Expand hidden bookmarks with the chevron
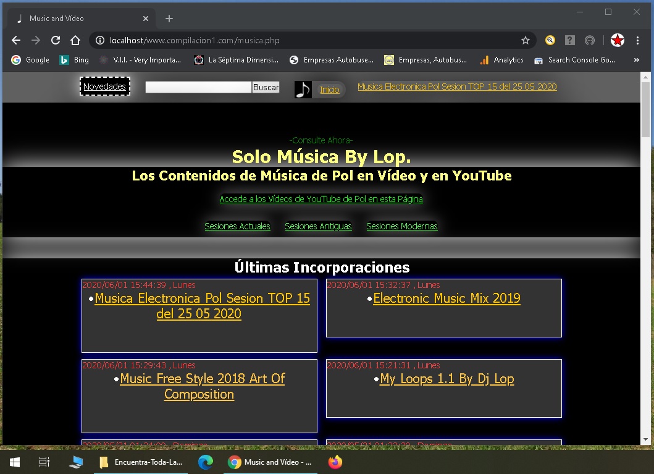Screen dimensions: 654x474 click(636, 60)
